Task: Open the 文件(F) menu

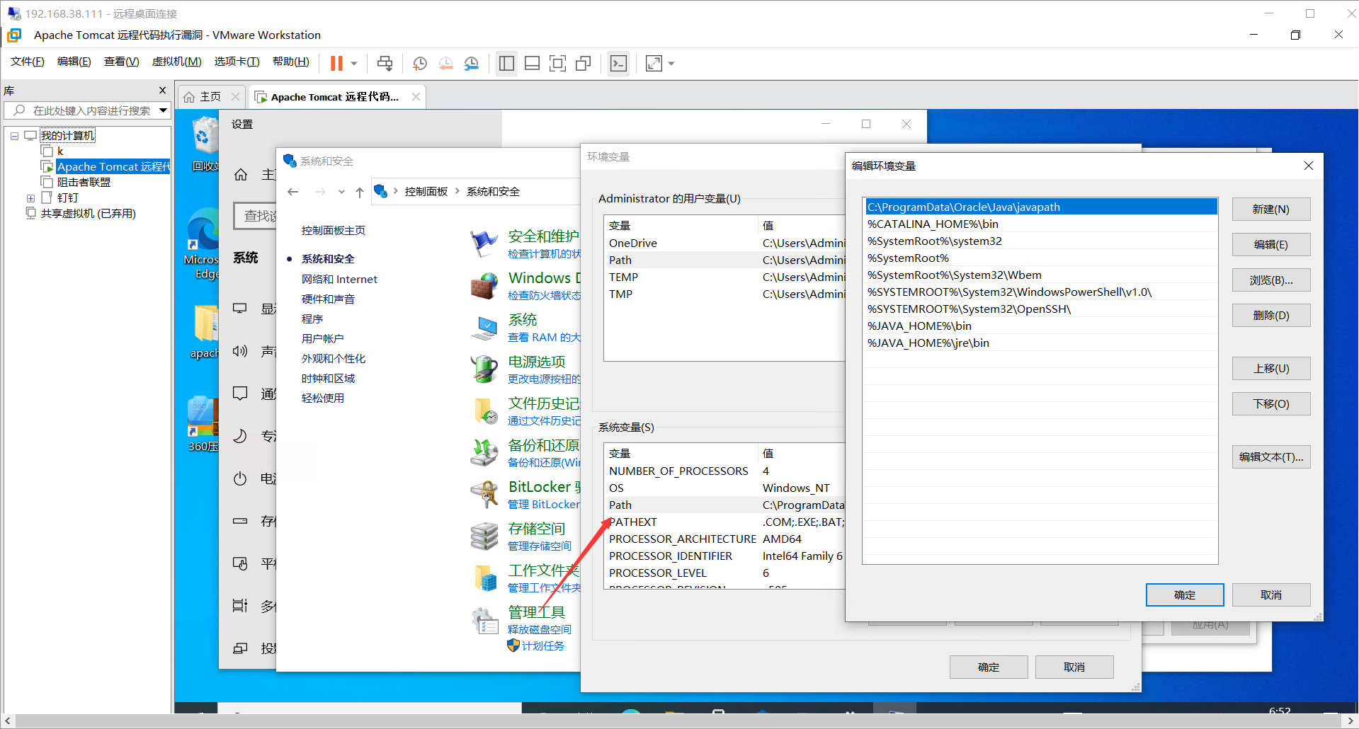Action: click(x=27, y=62)
